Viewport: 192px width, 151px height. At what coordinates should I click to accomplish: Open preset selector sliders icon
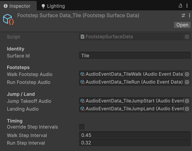tap(183, 15)
